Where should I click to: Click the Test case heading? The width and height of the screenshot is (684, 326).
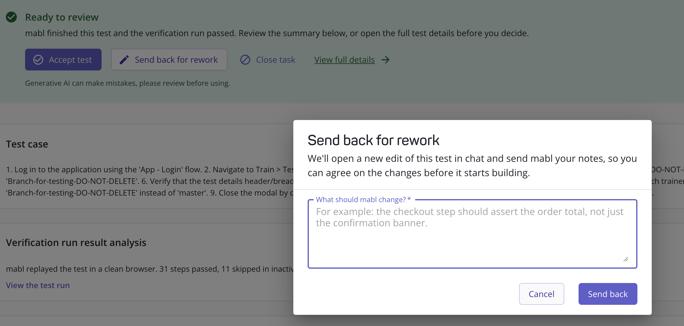click(x=27, y=144)
